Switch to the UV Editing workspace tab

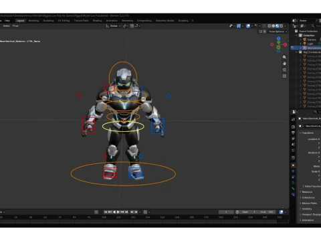tap(64, 21)
